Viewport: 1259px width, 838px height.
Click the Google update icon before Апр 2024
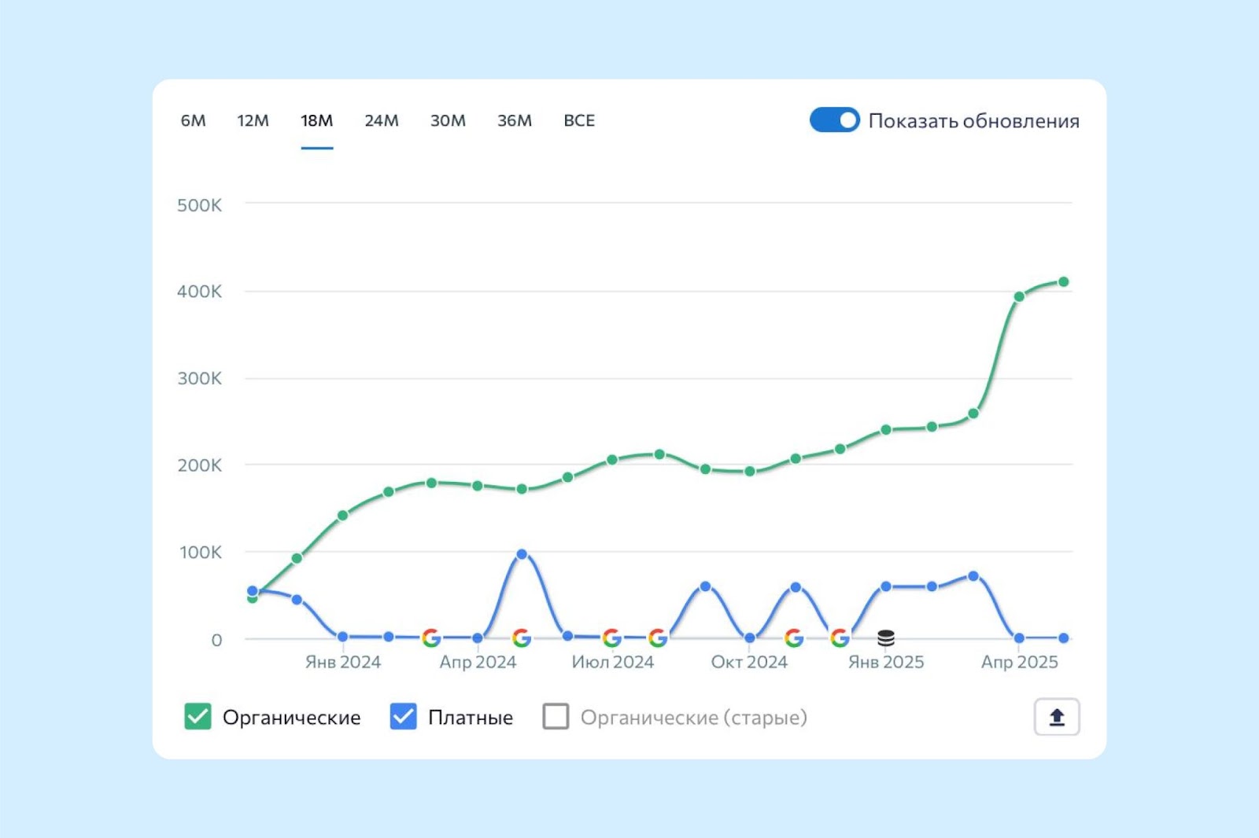(430, 638)
